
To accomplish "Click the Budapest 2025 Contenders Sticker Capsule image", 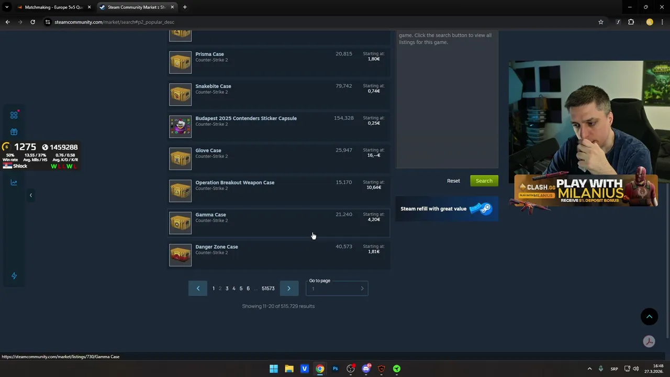I will pos(180,127).
